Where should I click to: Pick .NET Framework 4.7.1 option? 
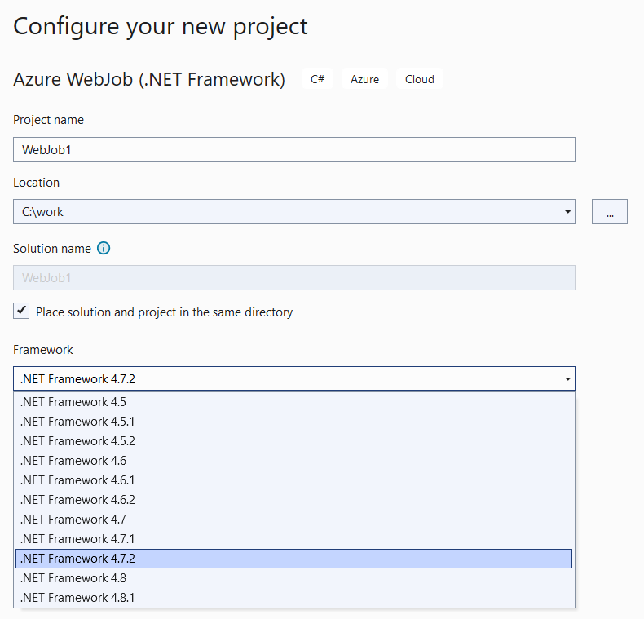point(294,539)
